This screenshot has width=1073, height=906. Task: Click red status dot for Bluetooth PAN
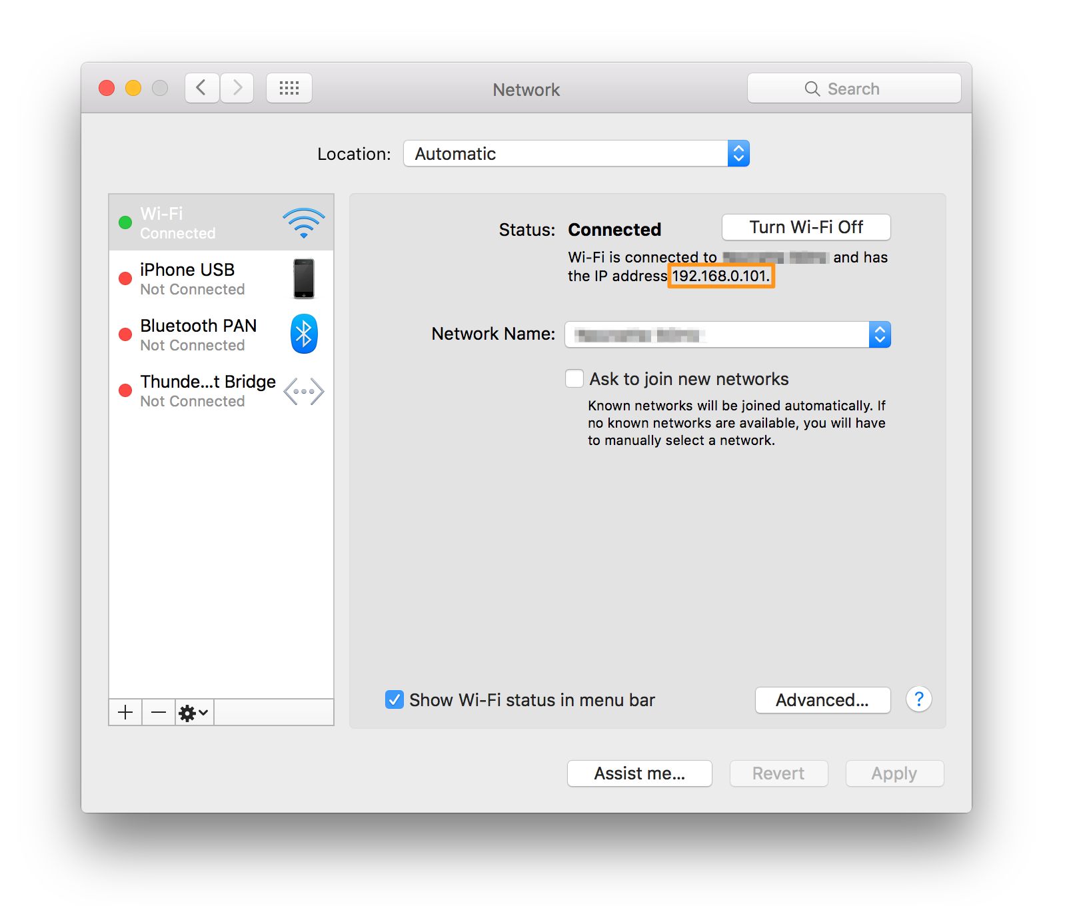click(x=125, y=334)
